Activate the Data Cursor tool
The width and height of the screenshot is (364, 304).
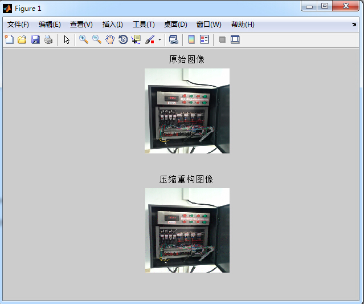(x=136, y=39)
